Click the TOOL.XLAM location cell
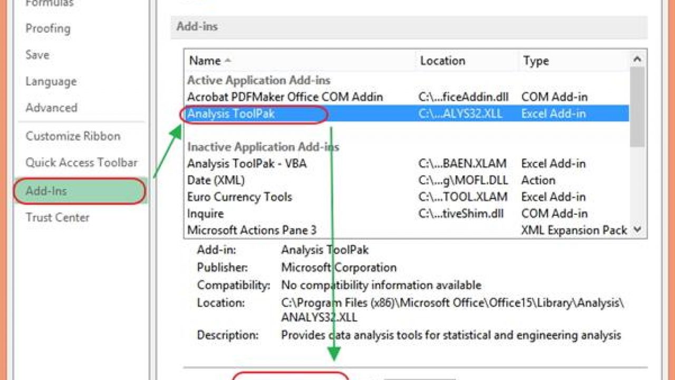Screen dimensions: 675x380 point(463,197)
